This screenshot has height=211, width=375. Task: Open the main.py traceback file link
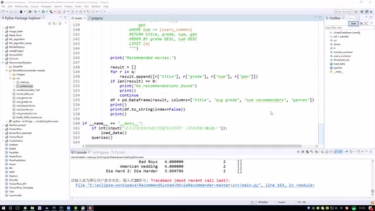coord(195,185)
